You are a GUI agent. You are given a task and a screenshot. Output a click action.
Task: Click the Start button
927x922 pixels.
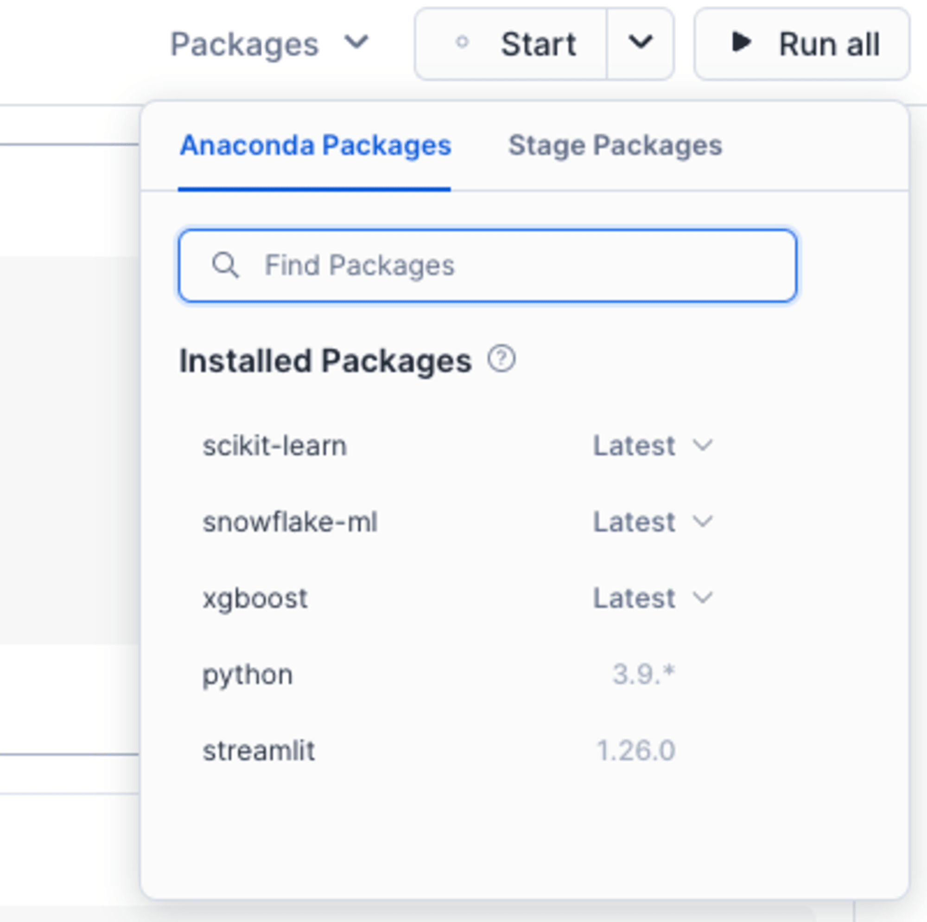point(512,44)
